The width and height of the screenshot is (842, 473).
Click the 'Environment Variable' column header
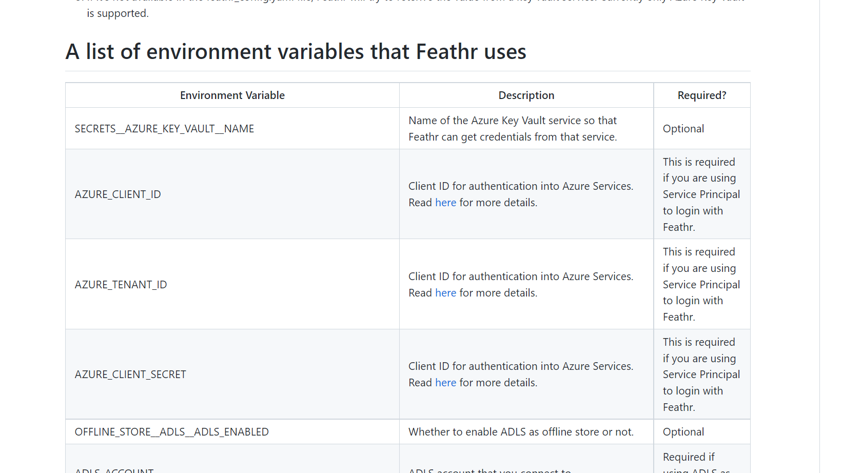point(232,95)
